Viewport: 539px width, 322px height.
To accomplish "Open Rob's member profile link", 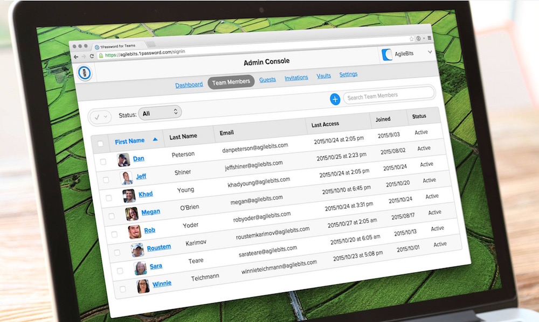I will 149,230.
